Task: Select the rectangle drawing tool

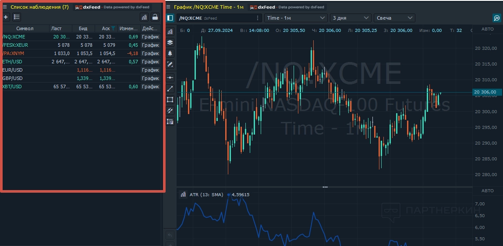Action: click(170, 100)
